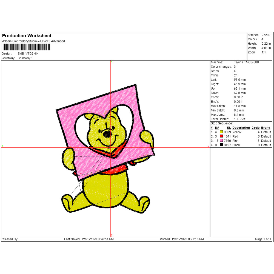Open the Brand column options

266,128
